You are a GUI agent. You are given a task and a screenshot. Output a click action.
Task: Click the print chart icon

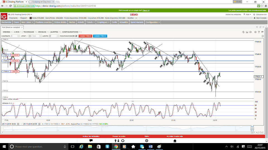pyautogui.click(x=251, y=32)
